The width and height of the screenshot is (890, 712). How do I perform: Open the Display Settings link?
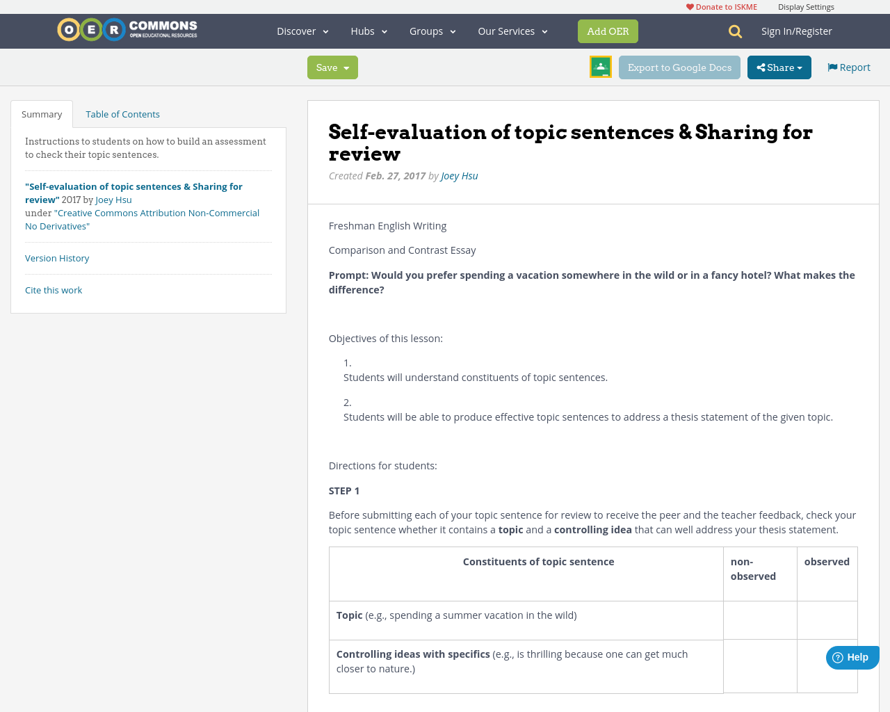pos(806,7)
